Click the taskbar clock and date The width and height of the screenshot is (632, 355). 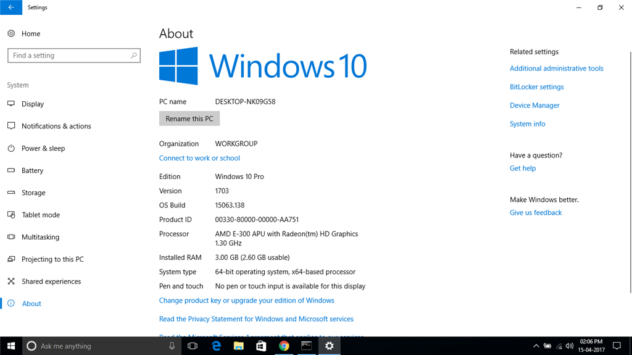[x=591, y=346]
